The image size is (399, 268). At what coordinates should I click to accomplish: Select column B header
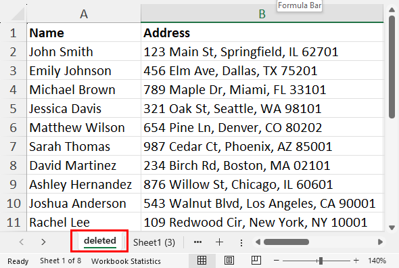coord(262,14)
